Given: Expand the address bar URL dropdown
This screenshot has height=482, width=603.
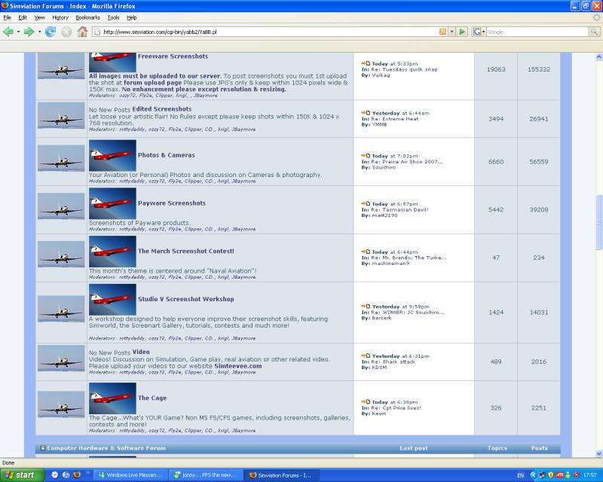Looking at the screenshot, I should (x=451, y=32).
